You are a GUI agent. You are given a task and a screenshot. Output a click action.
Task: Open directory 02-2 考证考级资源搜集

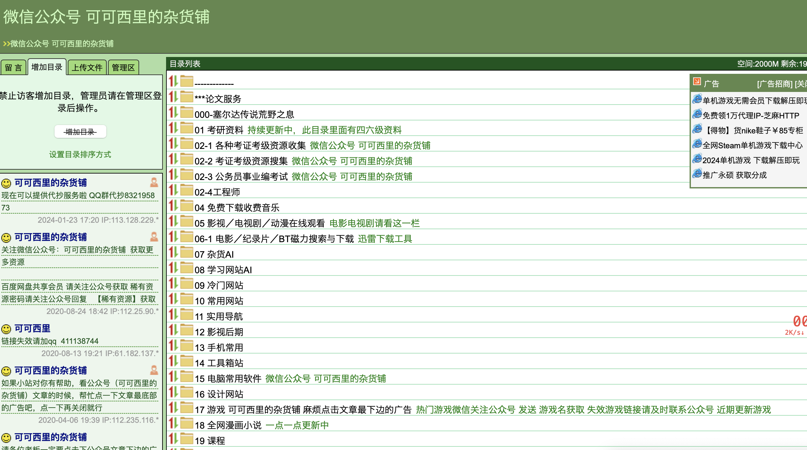pyautogui.click(x=241, y=161)
